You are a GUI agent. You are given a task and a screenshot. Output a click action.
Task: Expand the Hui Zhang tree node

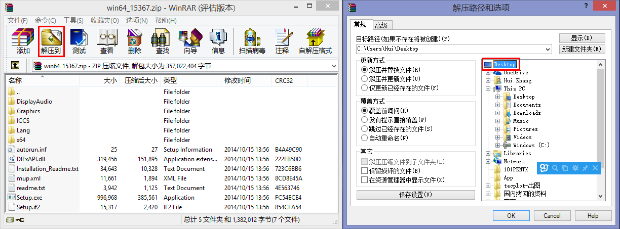coord(489,81)
